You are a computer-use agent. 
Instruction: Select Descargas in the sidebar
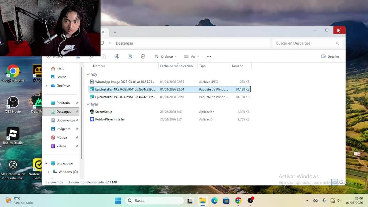pos(61,112)
